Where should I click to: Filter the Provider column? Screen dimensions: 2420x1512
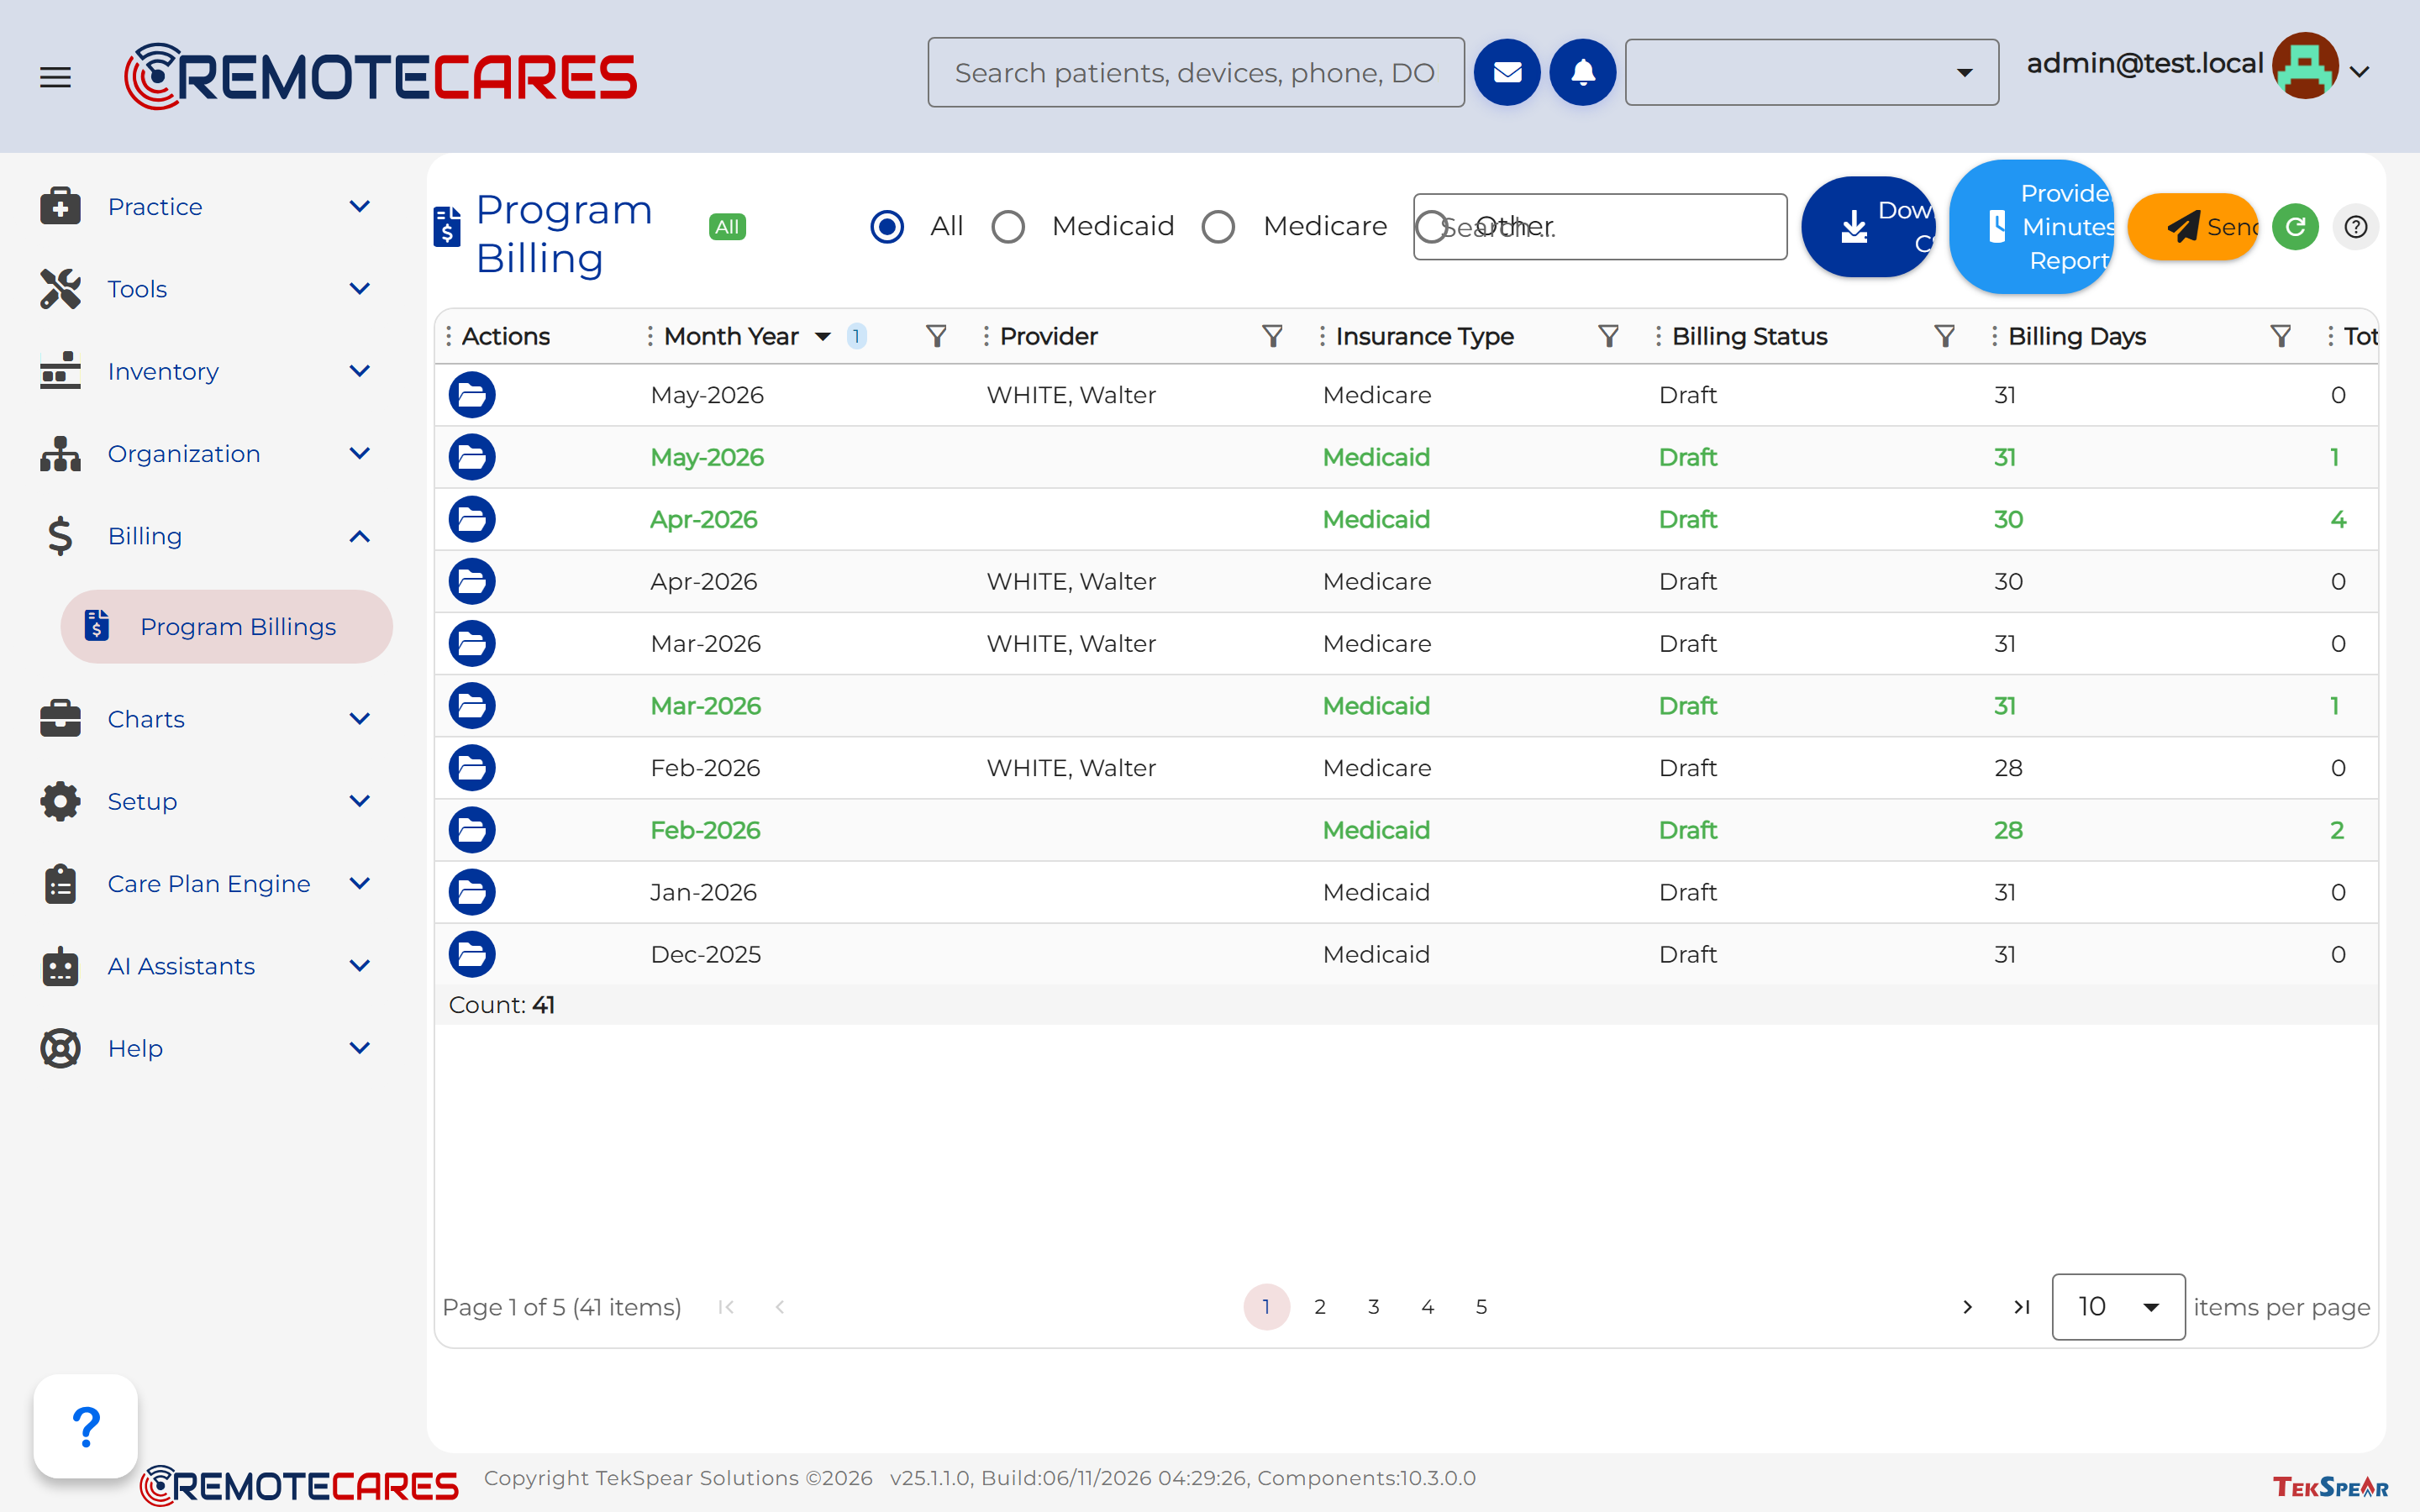1272,336
